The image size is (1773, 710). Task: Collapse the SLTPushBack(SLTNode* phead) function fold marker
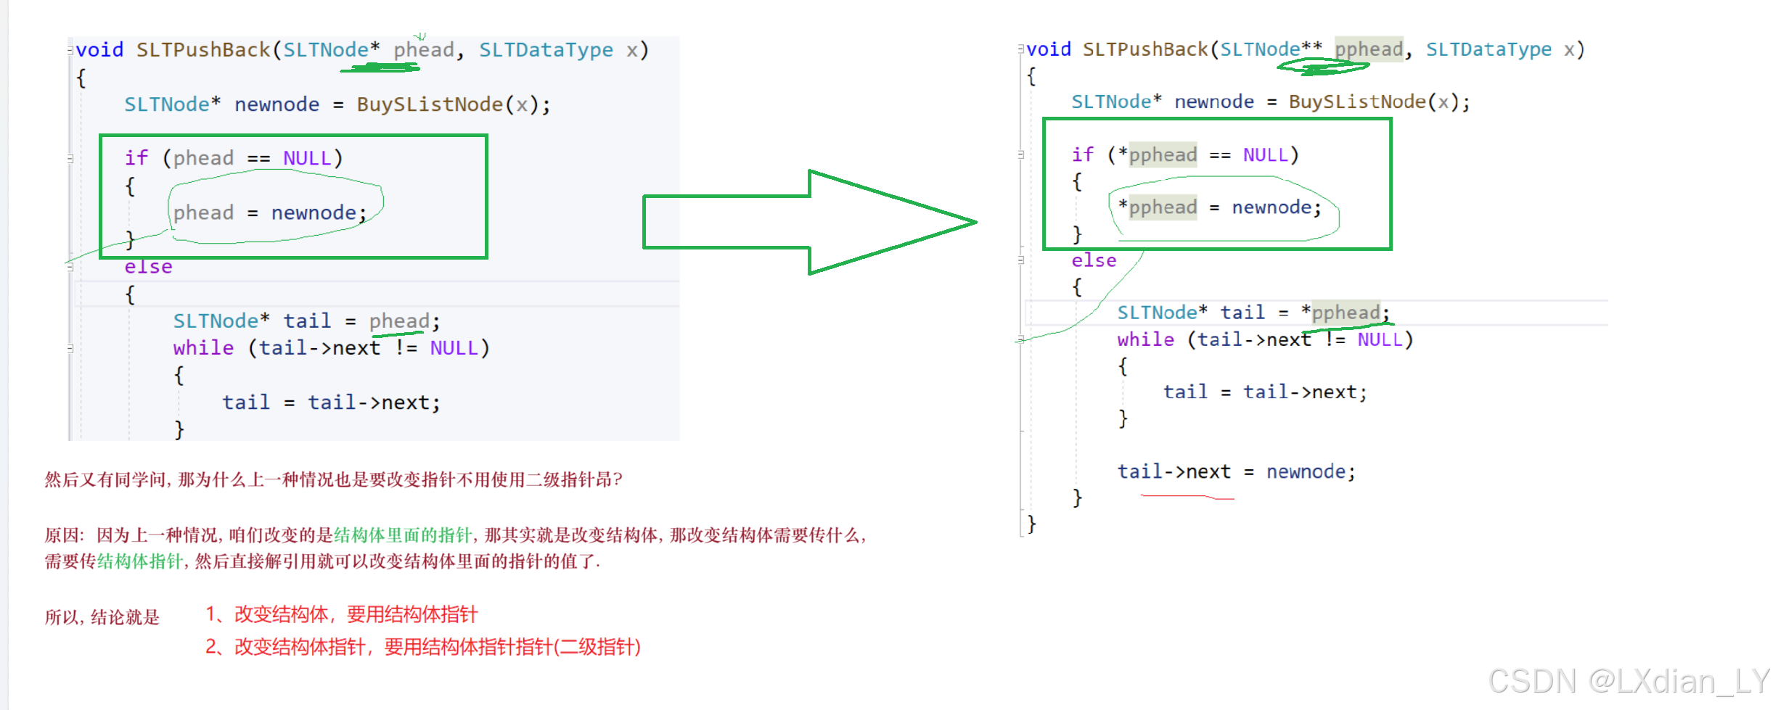coord(70,50)
